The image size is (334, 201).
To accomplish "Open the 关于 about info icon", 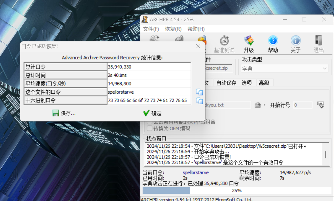I will click(x=296, y=41).
